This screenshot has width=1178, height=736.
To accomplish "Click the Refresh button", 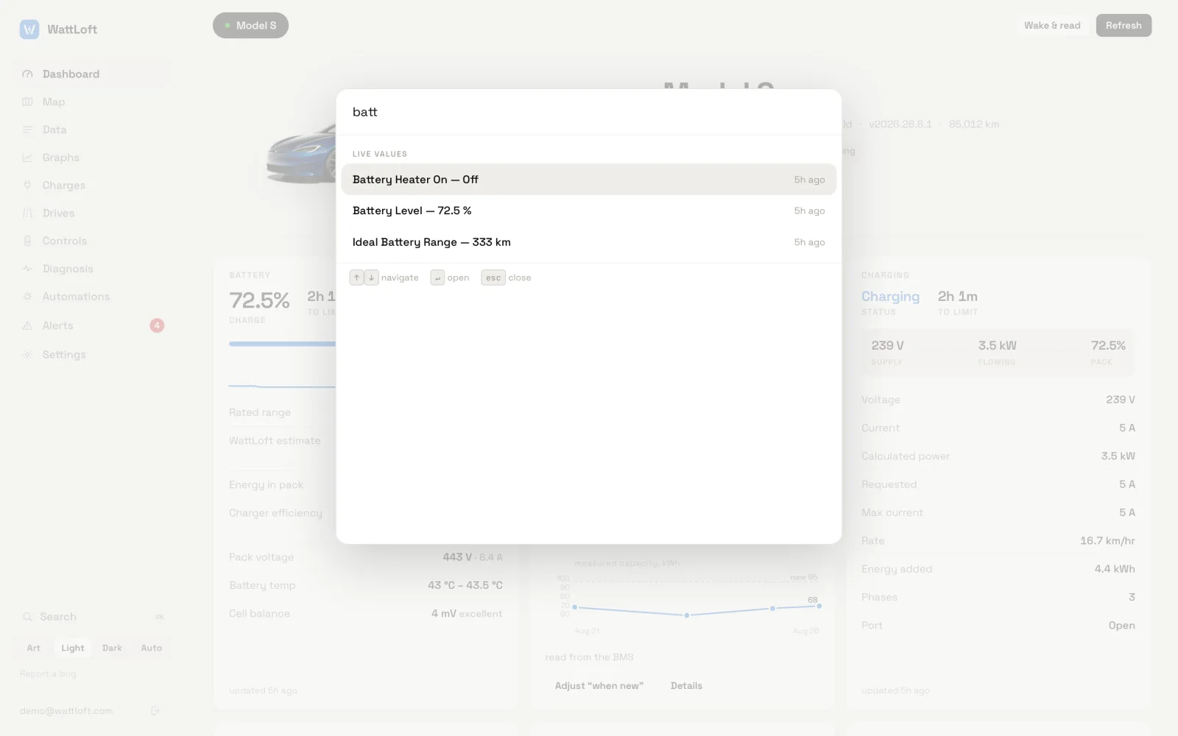I will pyautogui.click(x=1124, y=25).
